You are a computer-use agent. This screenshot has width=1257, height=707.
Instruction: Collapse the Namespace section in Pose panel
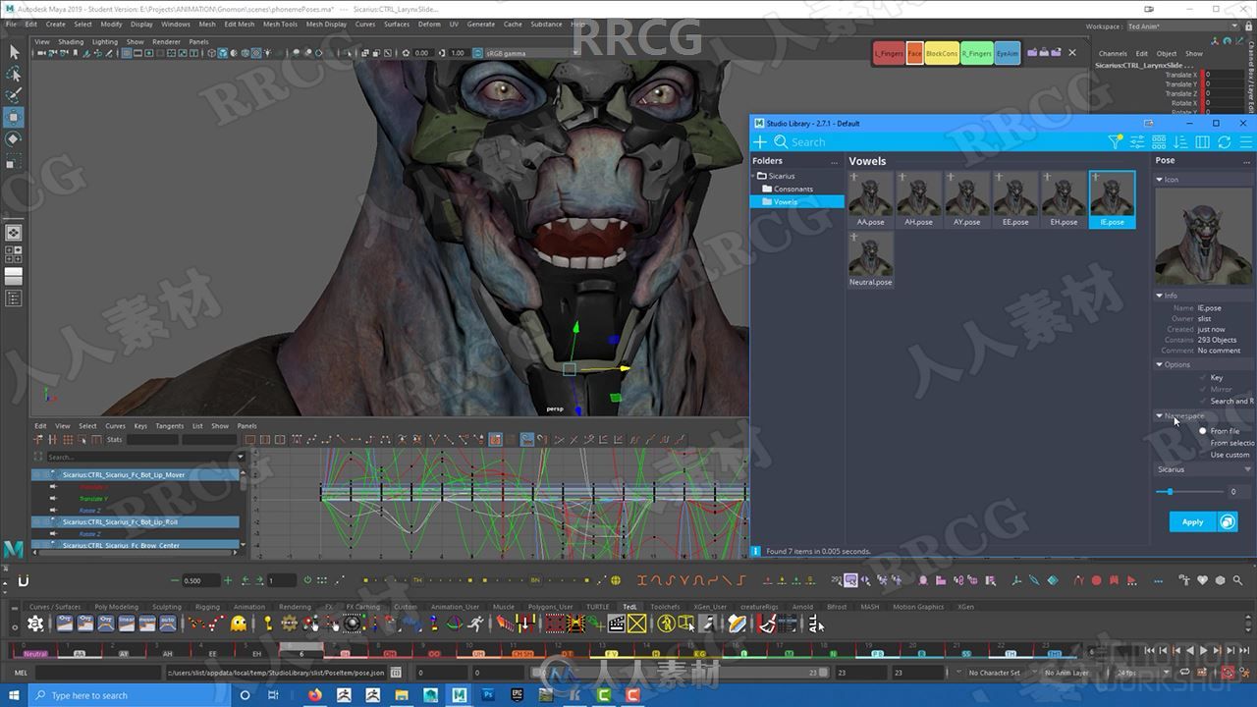tap(1159, 416)
